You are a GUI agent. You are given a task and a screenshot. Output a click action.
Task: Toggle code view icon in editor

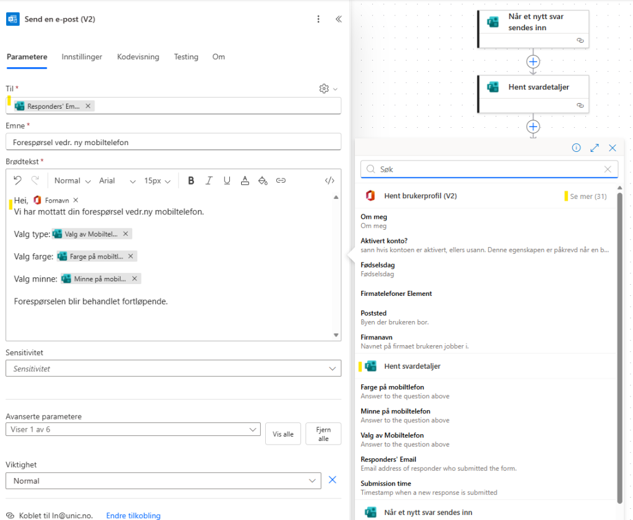click(x=329, y=181)
